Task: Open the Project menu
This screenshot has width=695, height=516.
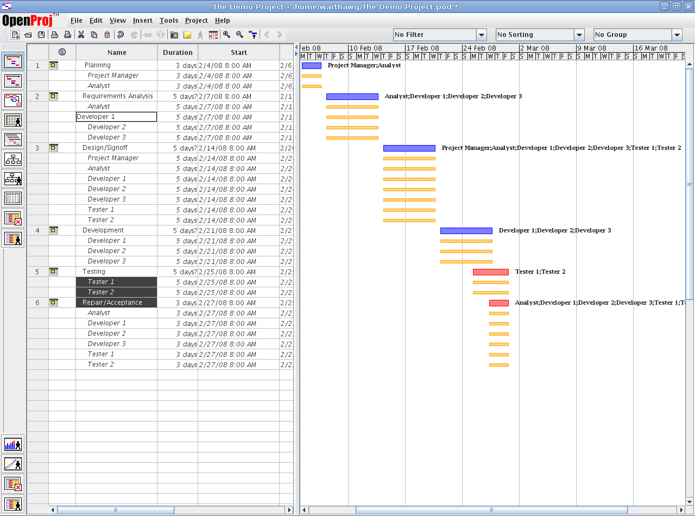Action: point(196,21)
